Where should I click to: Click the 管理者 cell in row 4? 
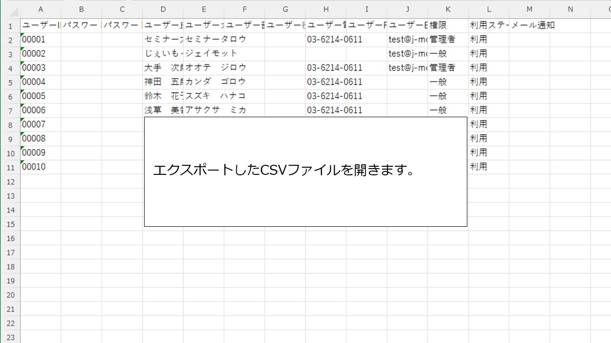pyautogui.click(x=448, y=68)
